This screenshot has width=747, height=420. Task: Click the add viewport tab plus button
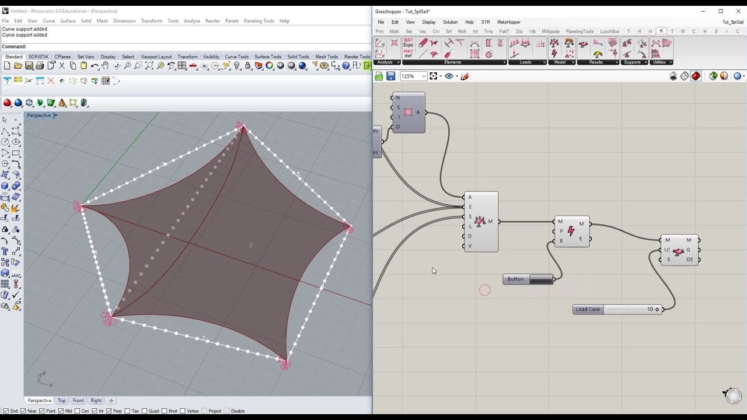click(111, 401)
